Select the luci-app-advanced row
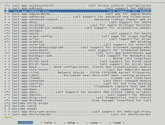 point(78,17)
